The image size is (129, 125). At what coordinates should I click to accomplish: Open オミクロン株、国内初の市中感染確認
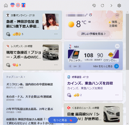(29, 84)
